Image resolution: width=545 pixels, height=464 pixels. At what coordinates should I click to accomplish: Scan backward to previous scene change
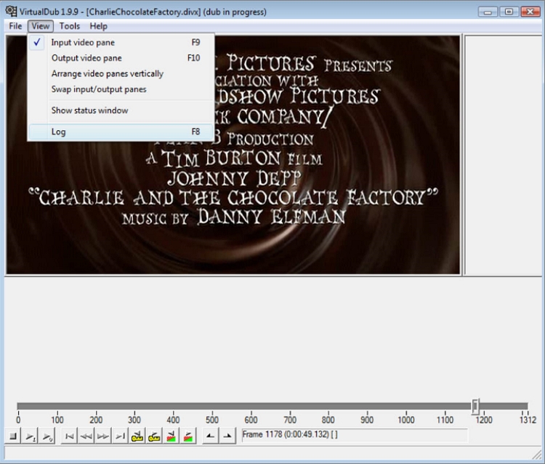[171, 436]
